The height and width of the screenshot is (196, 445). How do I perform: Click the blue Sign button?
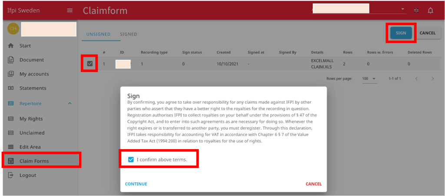pyautogui.click(x=401, y=33)
